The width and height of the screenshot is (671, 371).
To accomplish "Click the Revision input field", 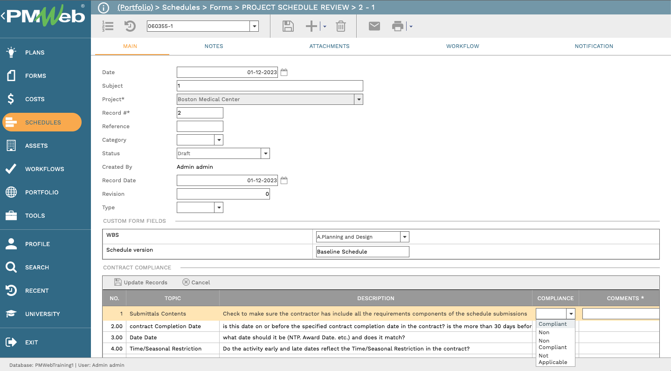I will pyautogui.click(x=223, y=194).
